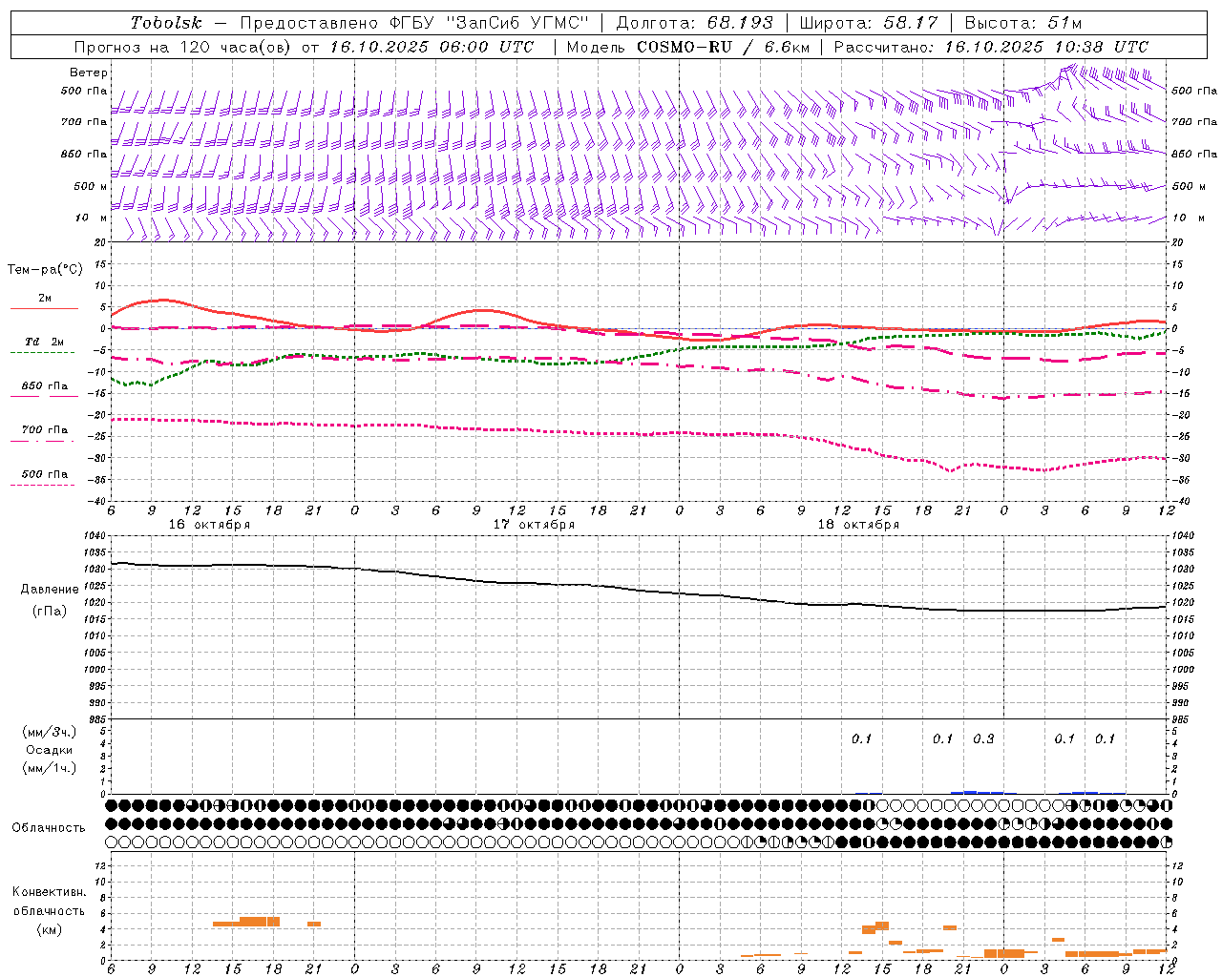Click the '17 октября' date label
Image resolution: width=1222 pixels, height=977 pixels.
534,525
